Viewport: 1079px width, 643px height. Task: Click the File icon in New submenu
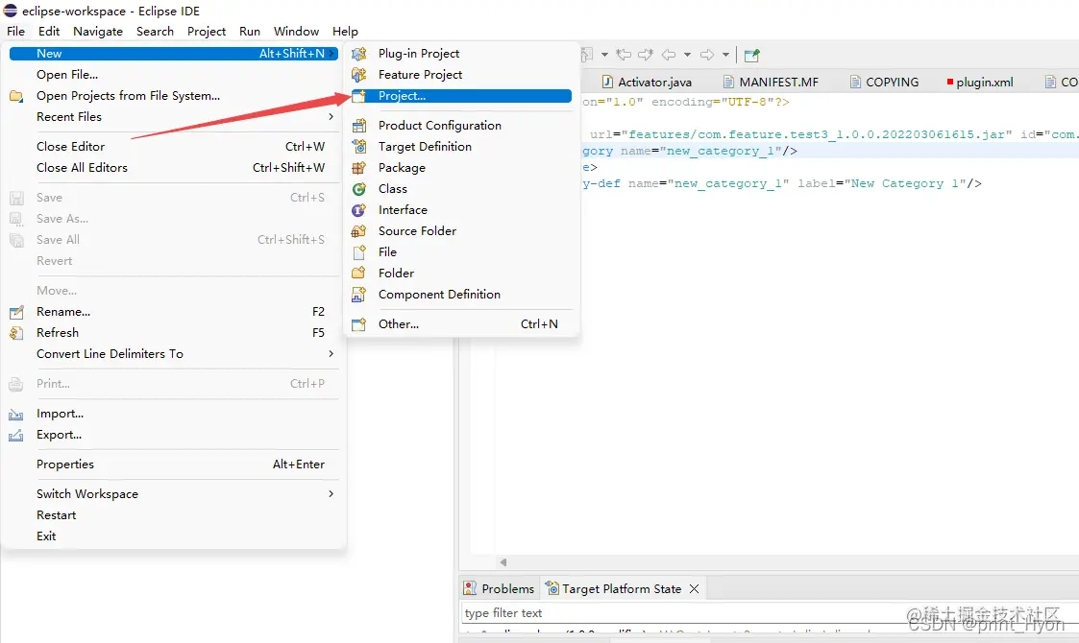[x=358, y=252]
